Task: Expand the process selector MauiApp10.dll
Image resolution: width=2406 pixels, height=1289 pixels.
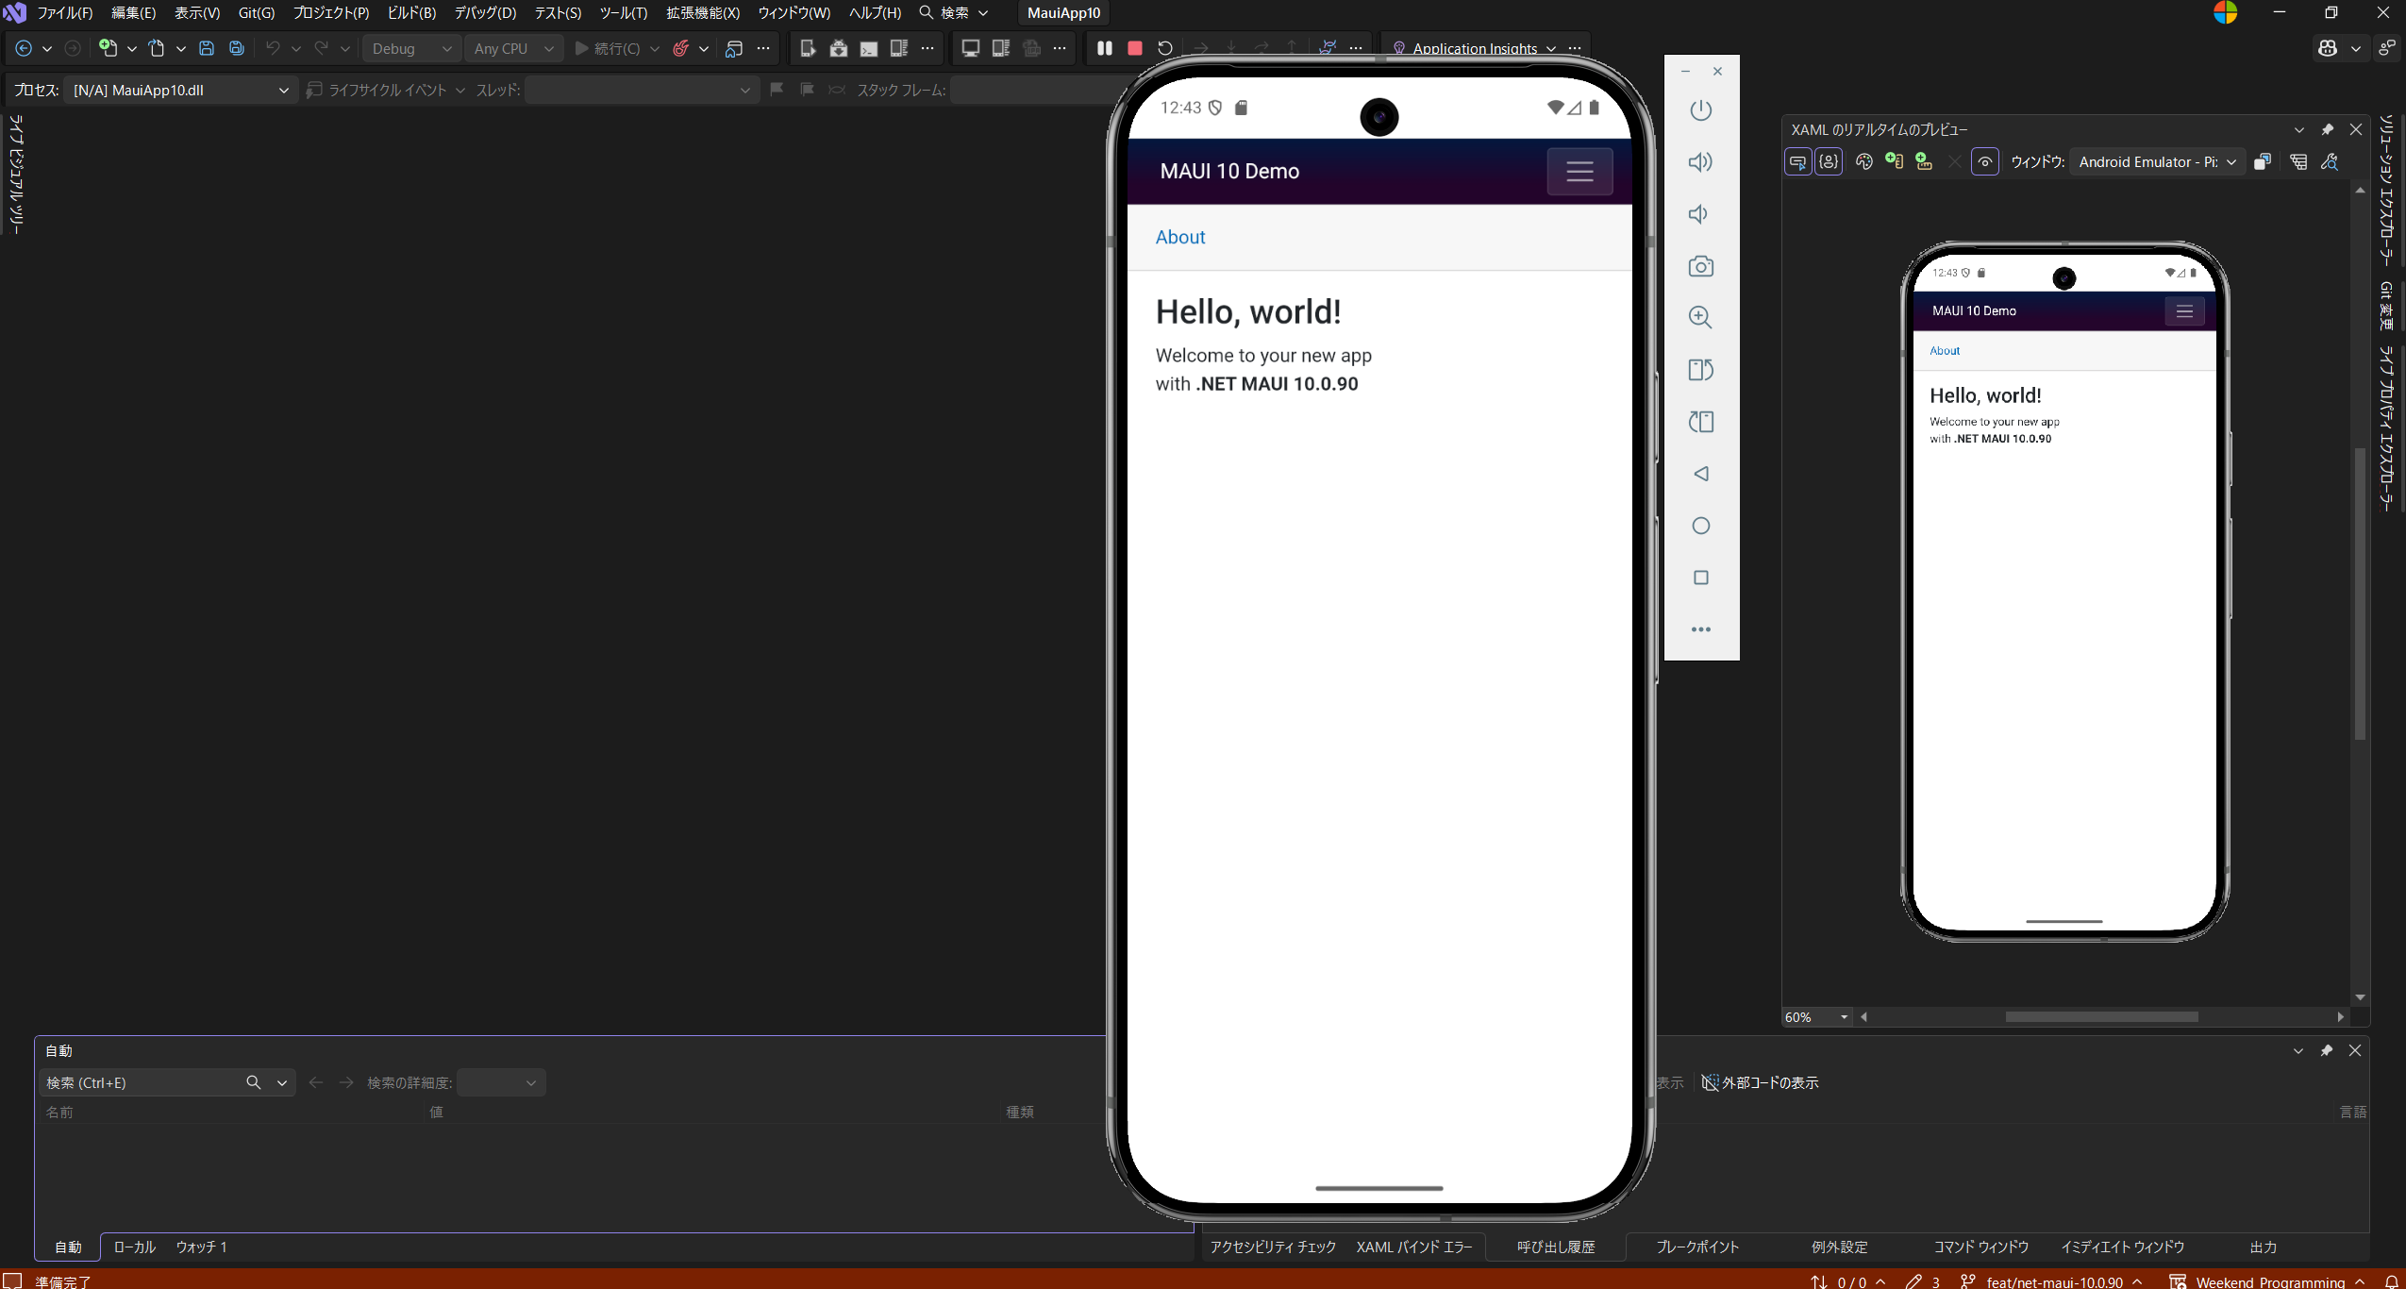Action: (x=180, y=90)
